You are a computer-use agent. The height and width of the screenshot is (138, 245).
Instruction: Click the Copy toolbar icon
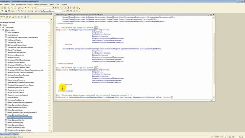coord(12,8)
